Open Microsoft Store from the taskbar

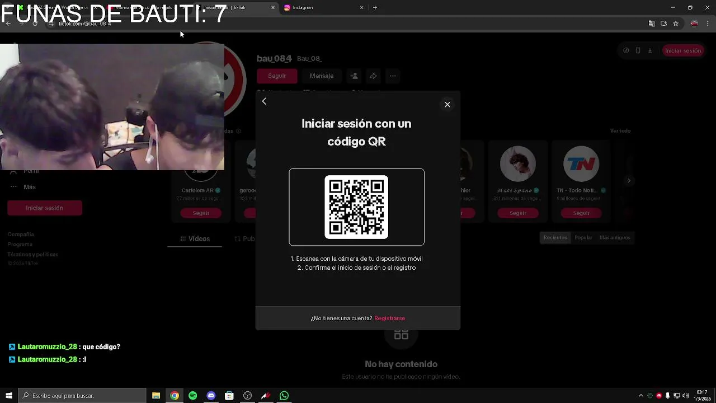pos(229,396)
